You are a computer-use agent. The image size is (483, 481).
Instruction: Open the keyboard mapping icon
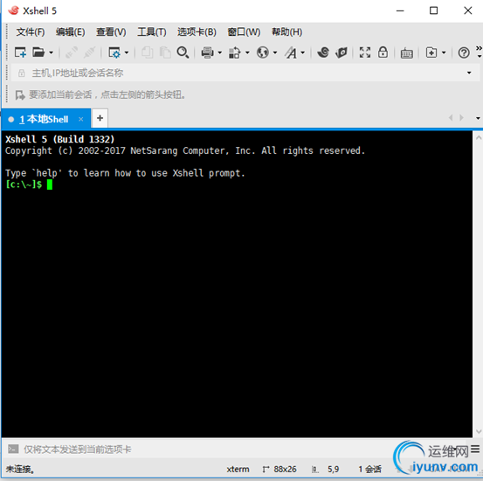click(x=407, y=53)
